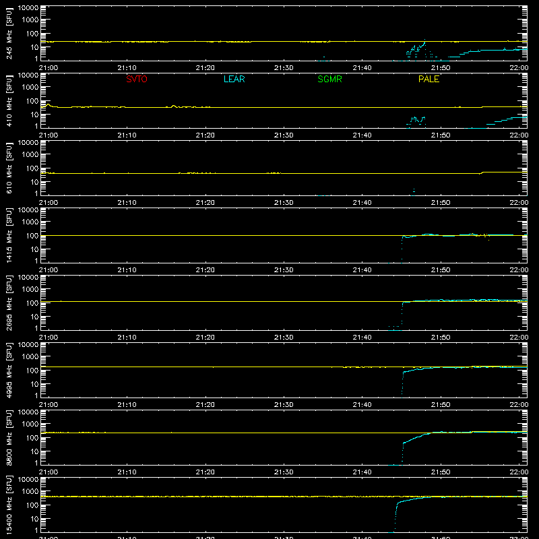The width and height of the screenshot is (539, 539).
Task: Click 21:50 time label under 1415 MHz plot
Action: coord(441,270)
